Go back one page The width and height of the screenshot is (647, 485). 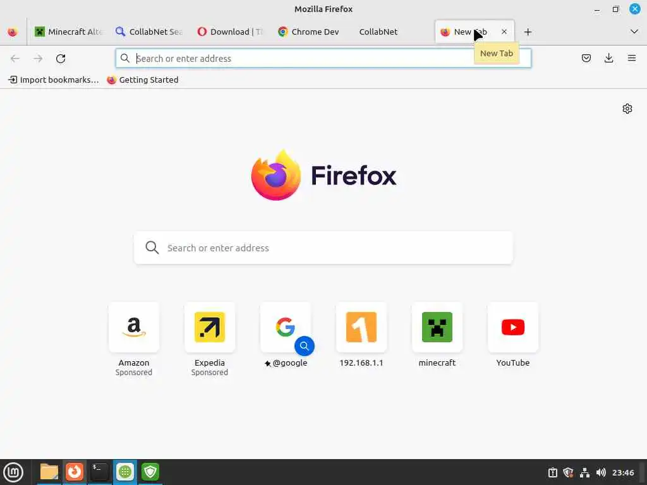tap(15, 59)
